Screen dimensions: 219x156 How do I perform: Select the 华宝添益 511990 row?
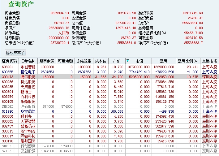tap(109, 111)
